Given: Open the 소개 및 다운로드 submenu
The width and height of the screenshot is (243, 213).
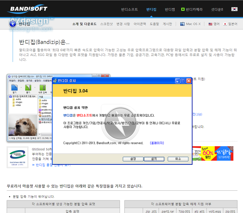Looking at the screenshot, I should pyautogui.click(x=84, y=24).
